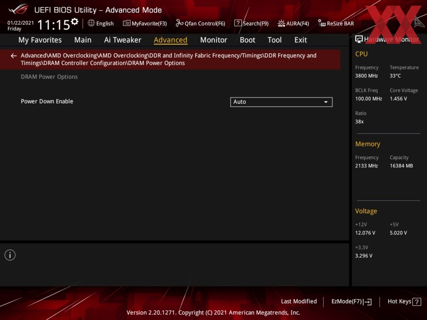Change language via English button
The width and height of the screenshot is (427, 320).
(x=100, y=23)
